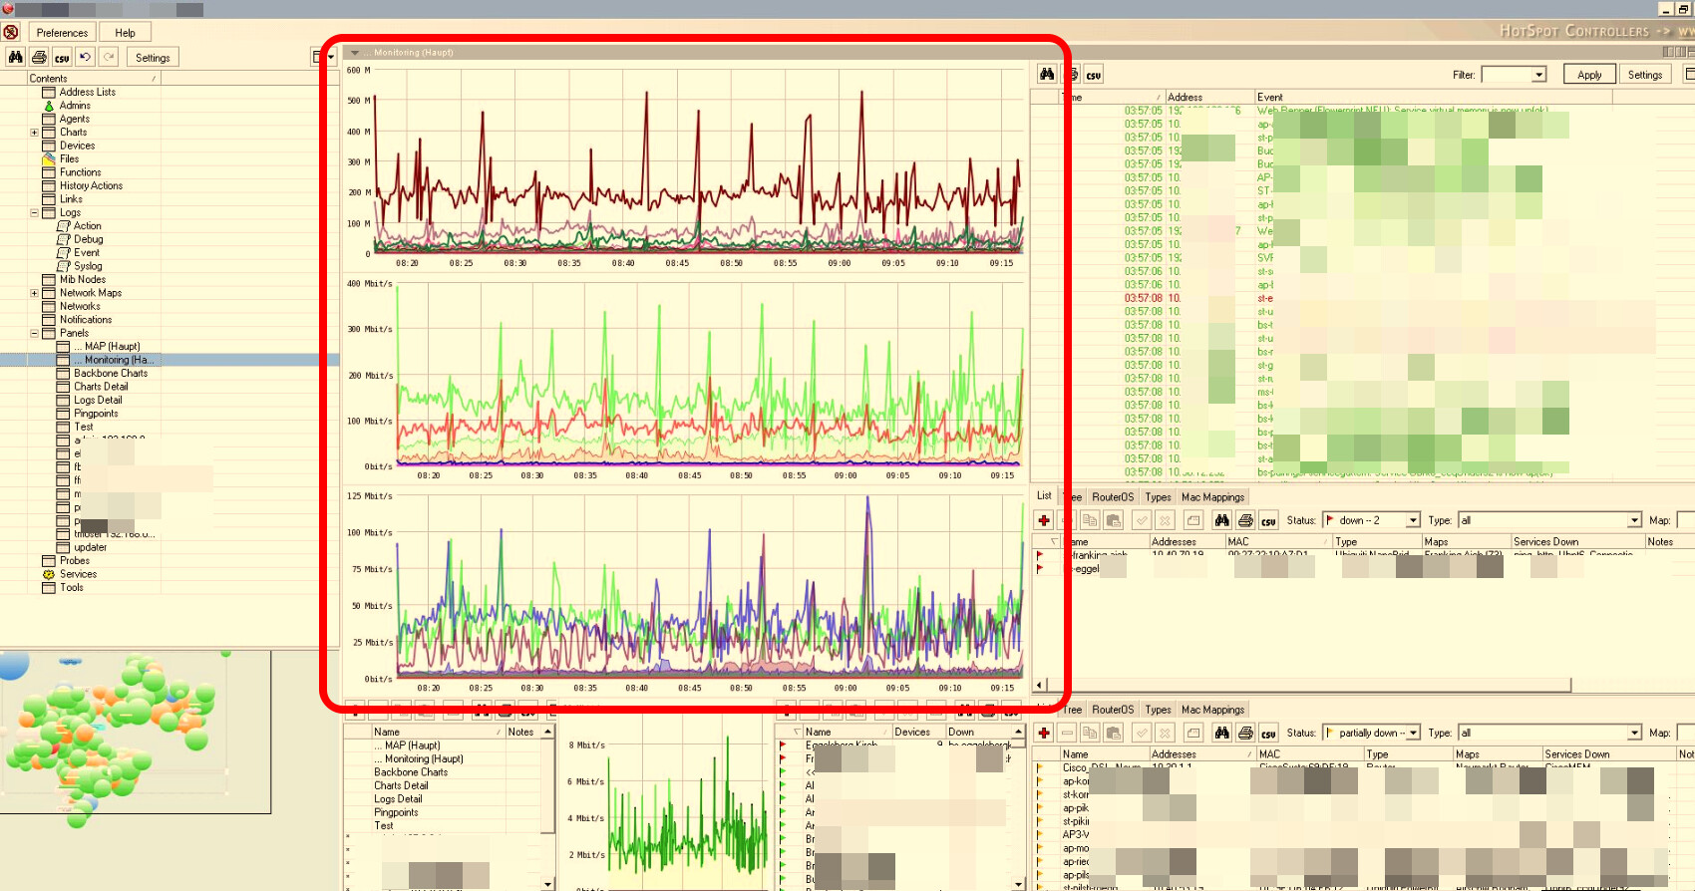Open Types tab in down-status panel

1158,497
